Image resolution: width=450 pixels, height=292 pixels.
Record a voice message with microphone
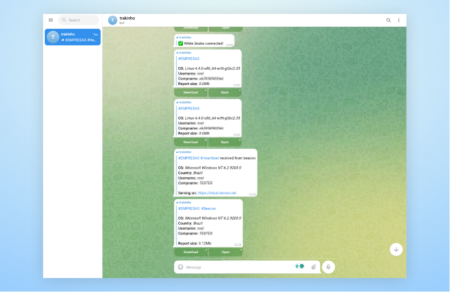click(328, 268)
